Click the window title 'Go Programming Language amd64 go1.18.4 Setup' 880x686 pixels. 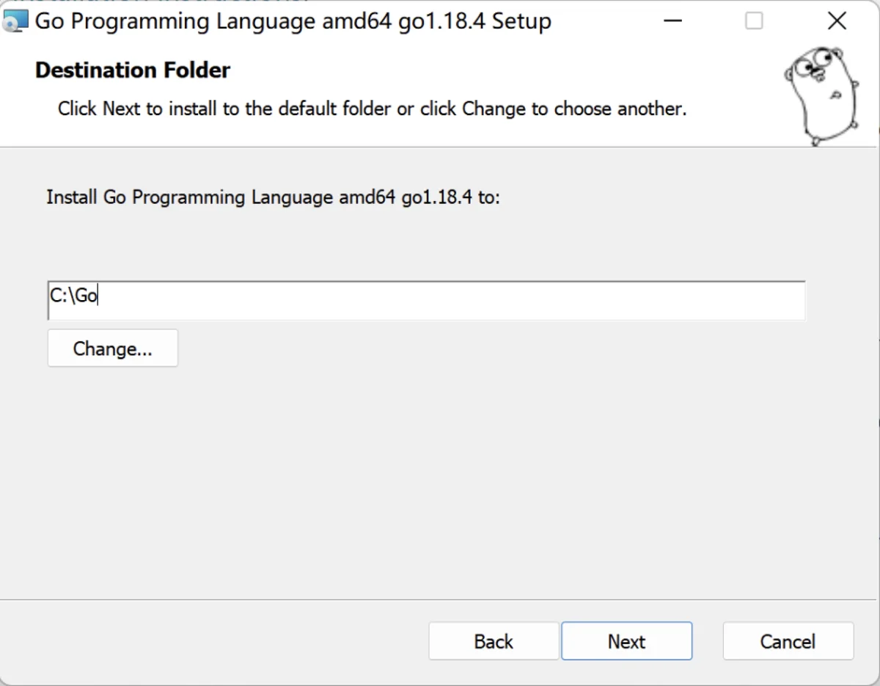(x=293, y=21)
